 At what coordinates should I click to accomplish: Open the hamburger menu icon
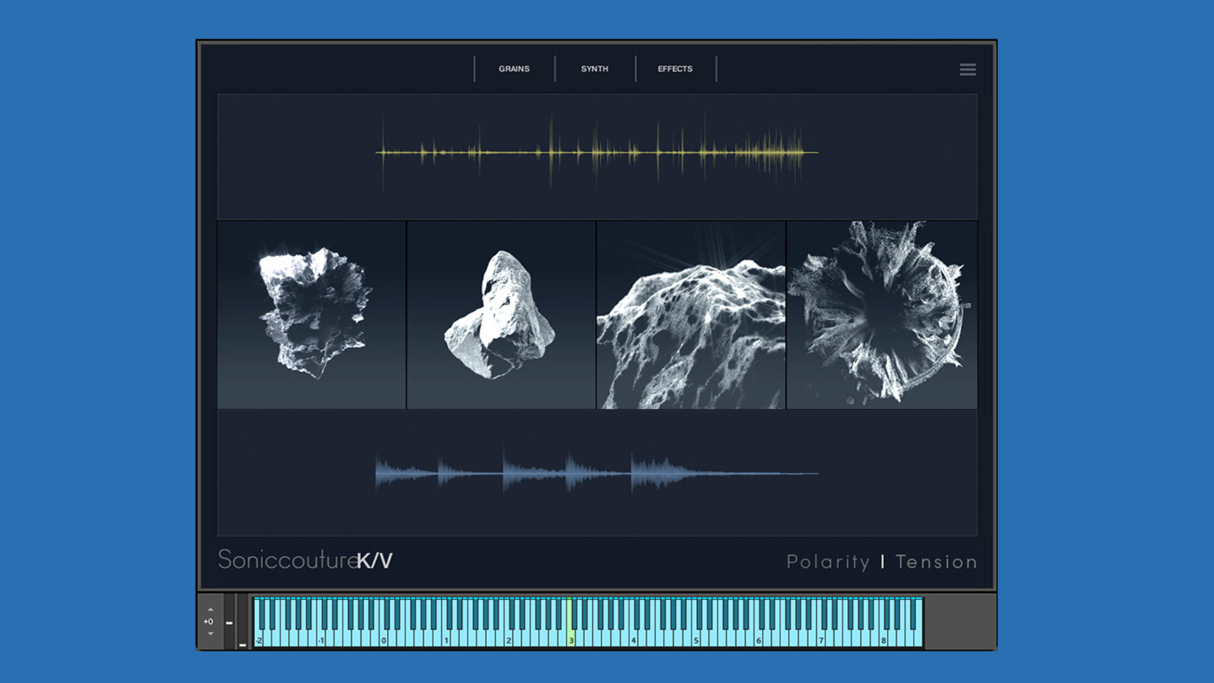pyautogui.click(x=967, y=70)
